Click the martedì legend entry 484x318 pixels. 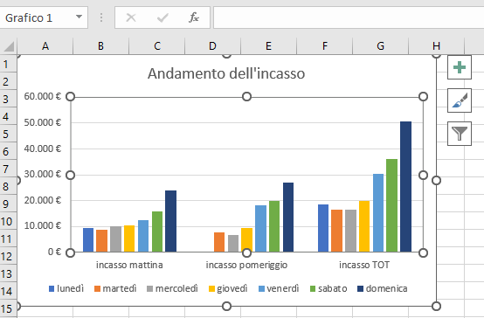click(115, 288)
